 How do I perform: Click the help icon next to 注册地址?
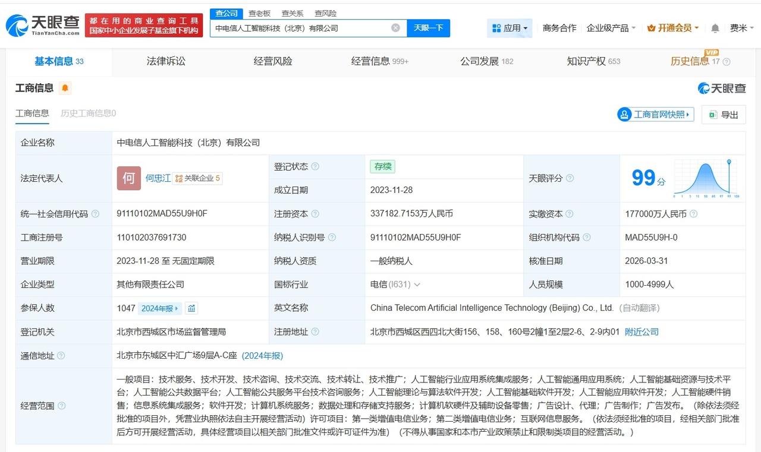pyautogui.click(x=315, y=332)
